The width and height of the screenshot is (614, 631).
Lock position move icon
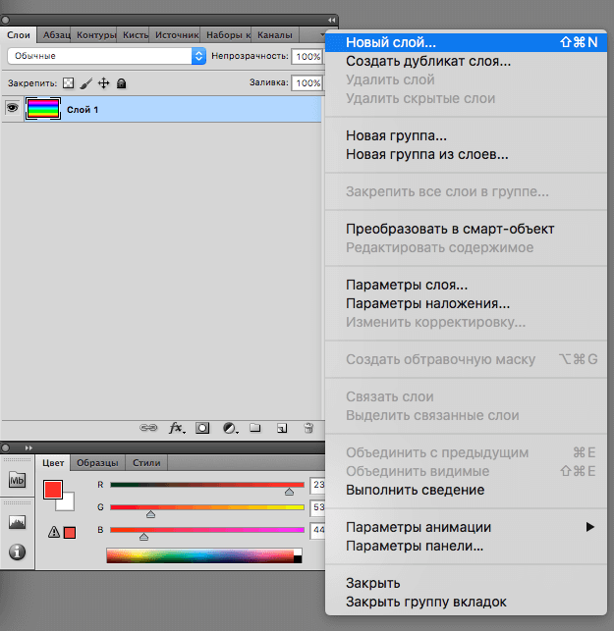click(104, 83)
